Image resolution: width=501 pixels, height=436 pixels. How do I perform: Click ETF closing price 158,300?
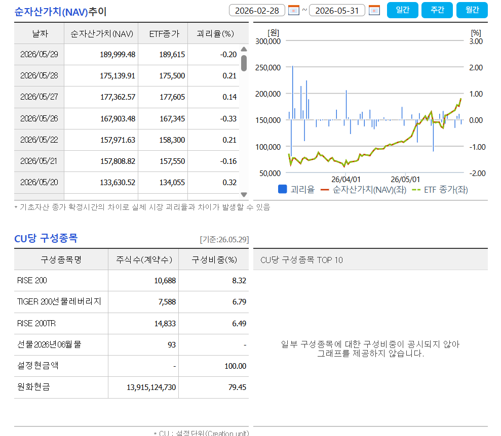point(172,140)
